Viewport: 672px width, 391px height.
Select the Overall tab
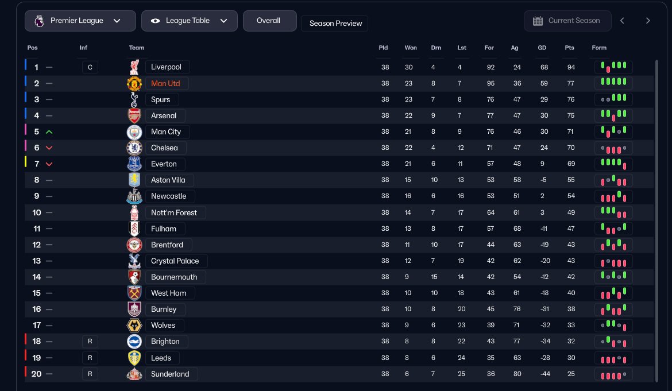coord(269,21)
